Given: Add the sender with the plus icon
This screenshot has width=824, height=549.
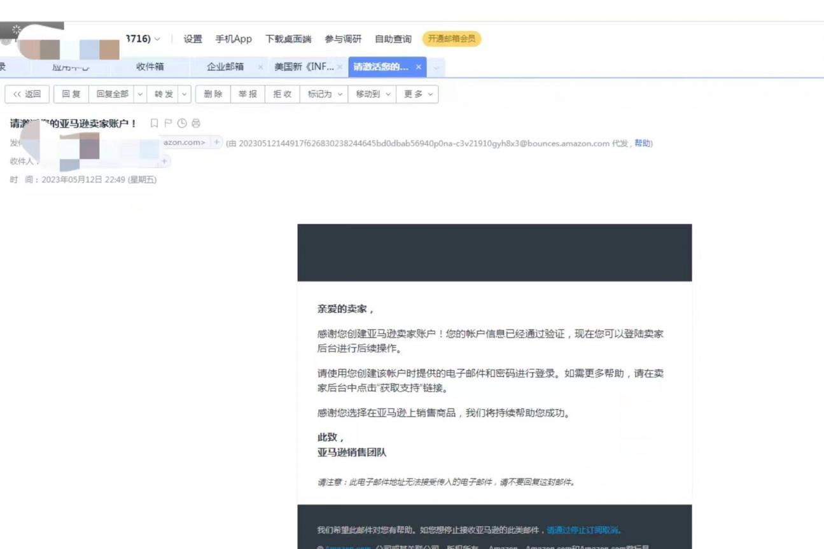Looking at the screenshot, I should [x=216, y=142].
